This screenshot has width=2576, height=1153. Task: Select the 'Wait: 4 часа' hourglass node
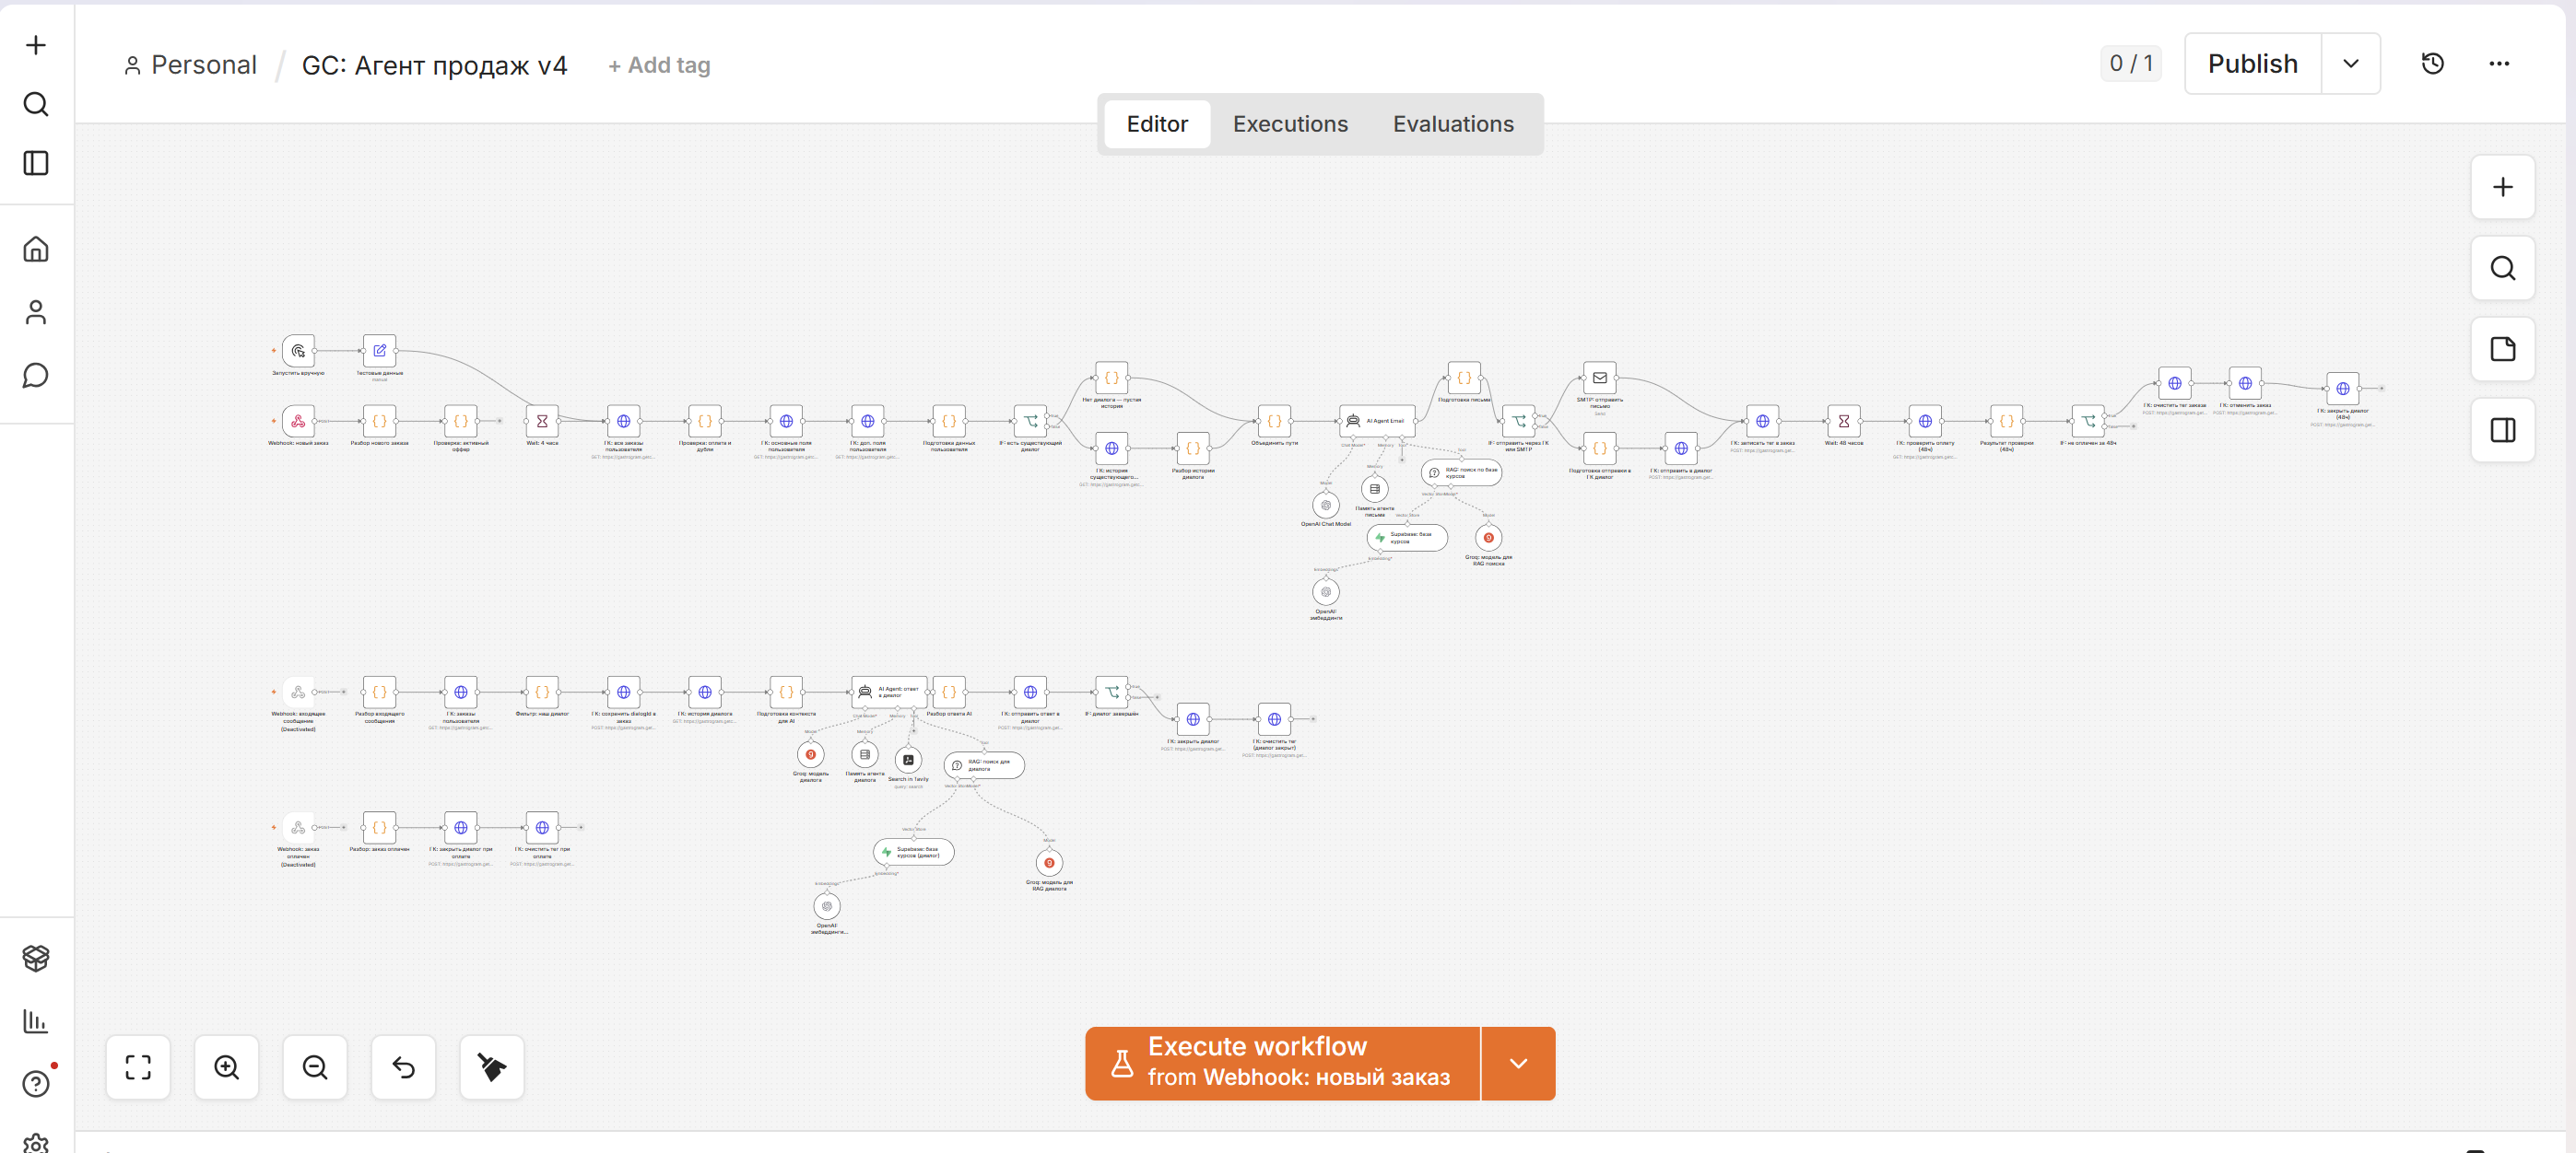(x=542, y=422)
